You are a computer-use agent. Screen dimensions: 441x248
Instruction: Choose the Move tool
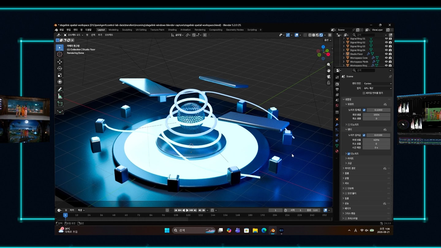click(x=60, y=62)
